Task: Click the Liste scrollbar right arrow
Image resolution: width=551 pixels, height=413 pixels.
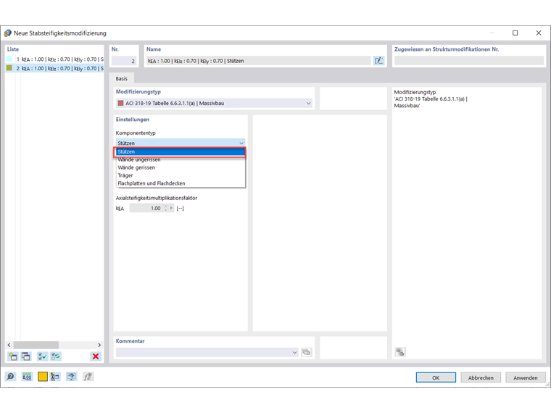Action: pos(99,345)
